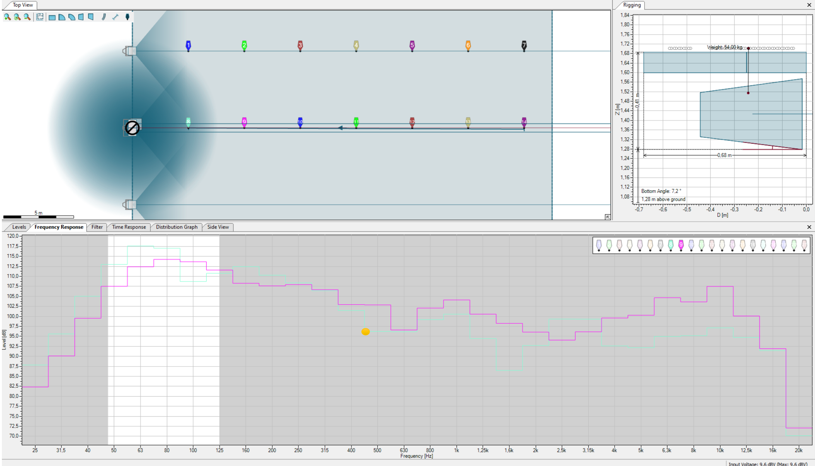This screenshot has height=466, width=815.
Task: Click the orange marker on the graph
Action: pos(365,332)
